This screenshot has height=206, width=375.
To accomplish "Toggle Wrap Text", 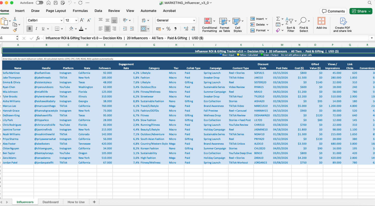I will 144,20.
